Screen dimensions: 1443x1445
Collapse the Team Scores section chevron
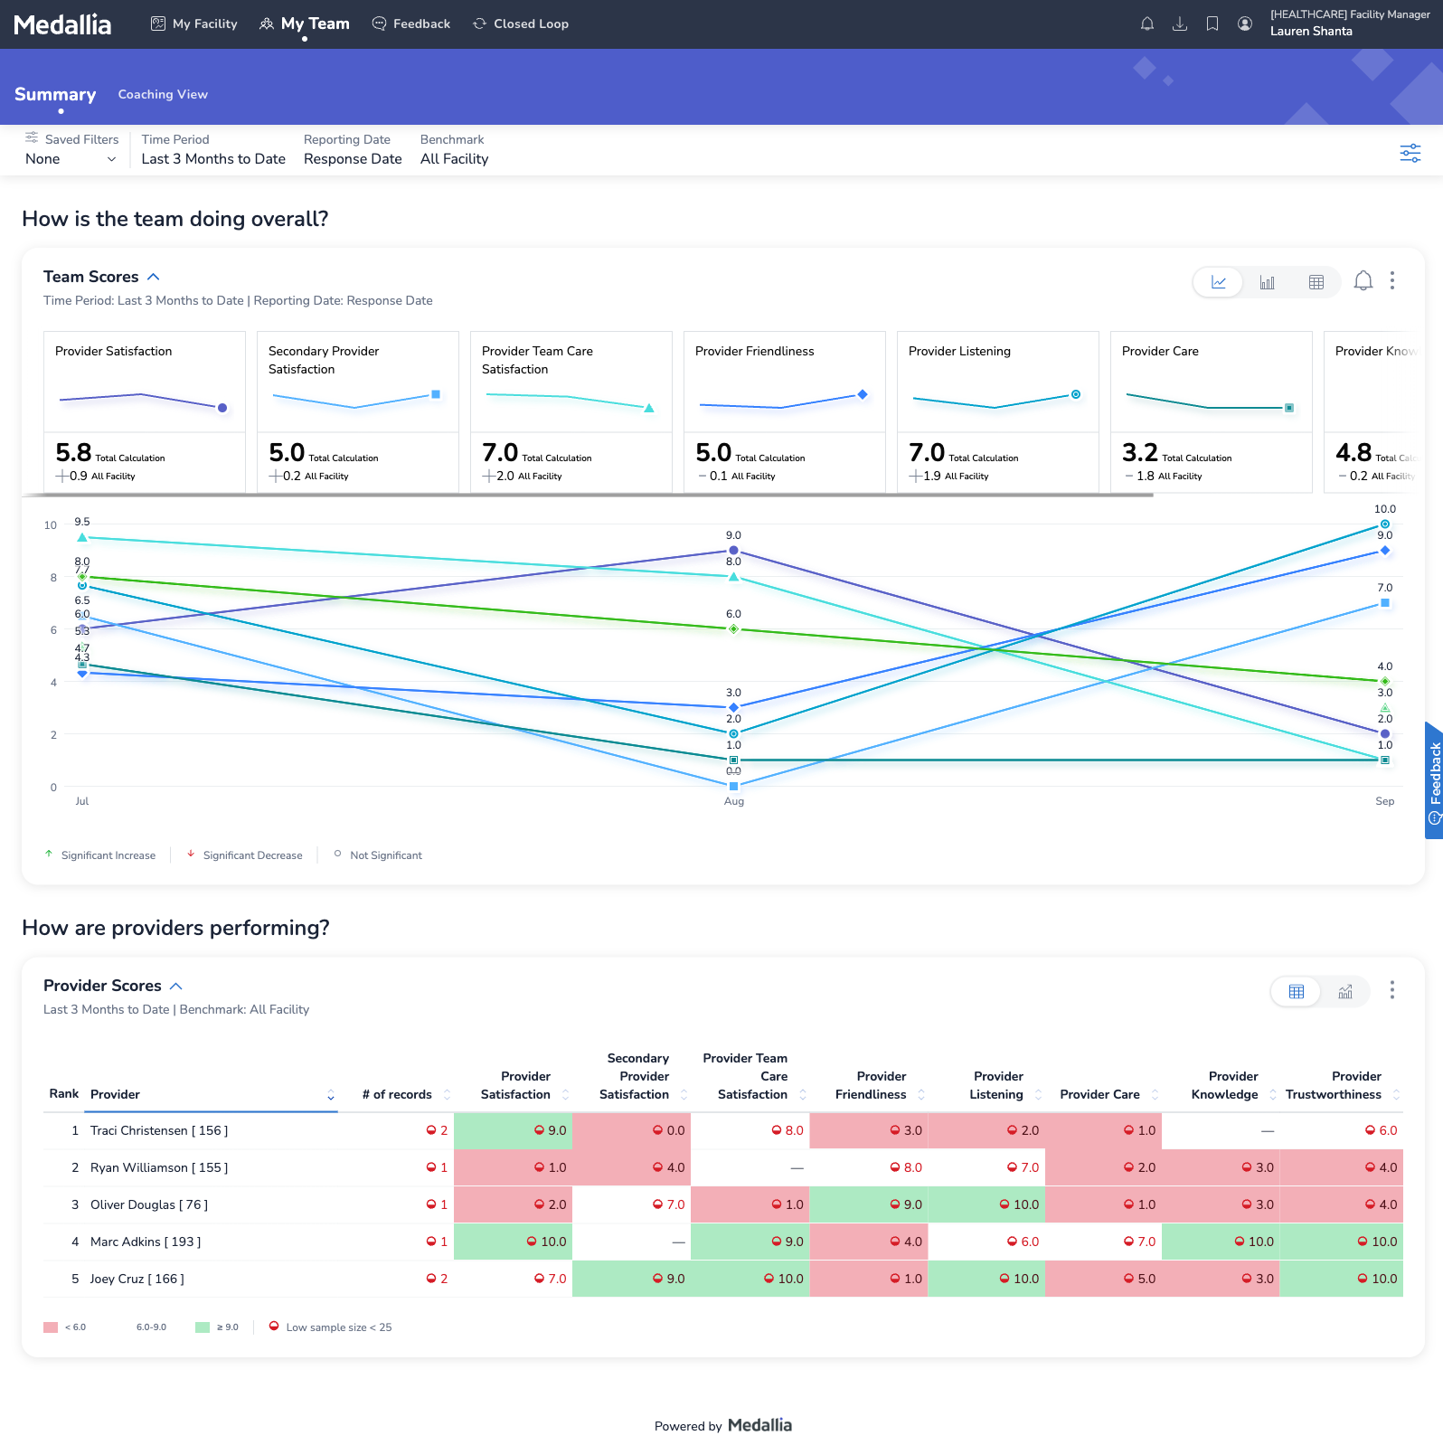coord(154,277)
